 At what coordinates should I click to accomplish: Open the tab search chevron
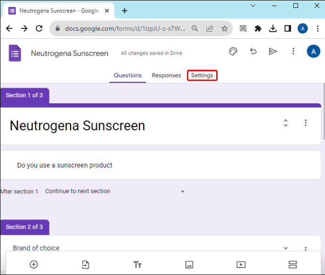tap(253, 6)
